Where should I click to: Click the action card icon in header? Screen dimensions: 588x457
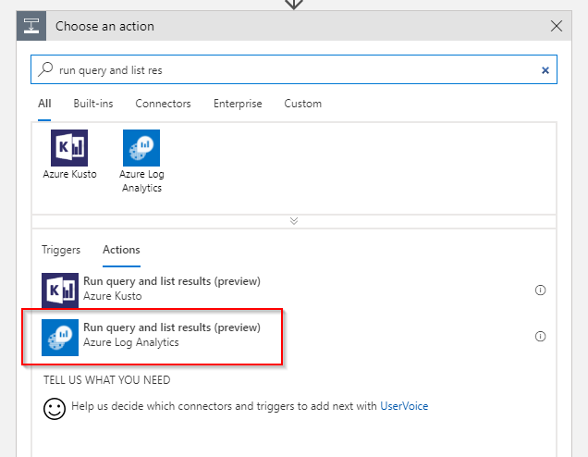click(x=31, y=26)
